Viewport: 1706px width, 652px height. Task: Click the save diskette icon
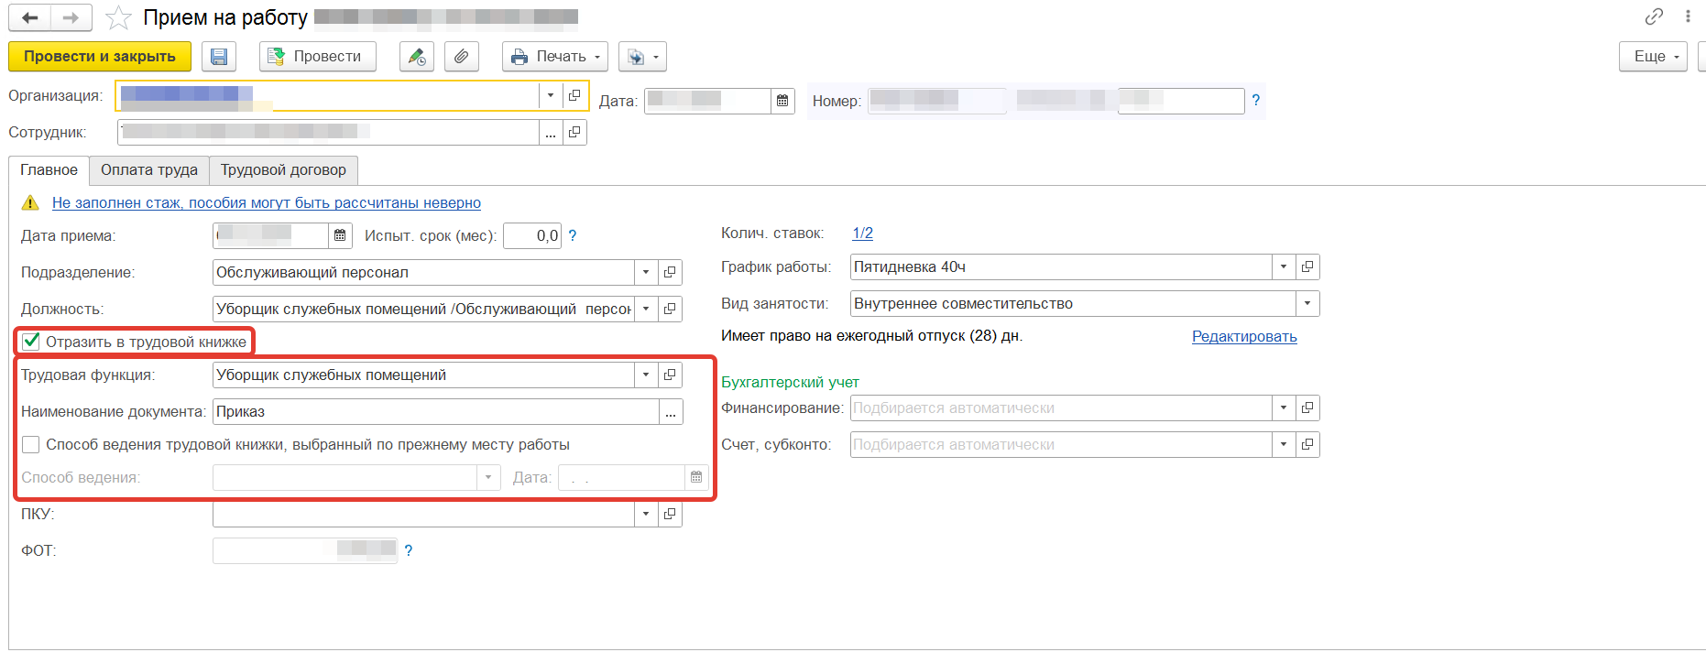point(219,57)
